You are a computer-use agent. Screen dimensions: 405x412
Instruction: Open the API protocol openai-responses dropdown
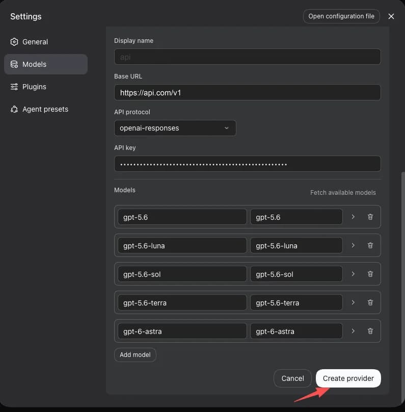pyautogui.click(x=175, y=128)
